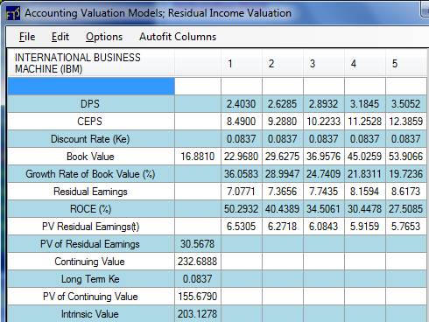Select the Residual Earnings value 8.6173
Screen dimensions: 429x322
[406, 192]
